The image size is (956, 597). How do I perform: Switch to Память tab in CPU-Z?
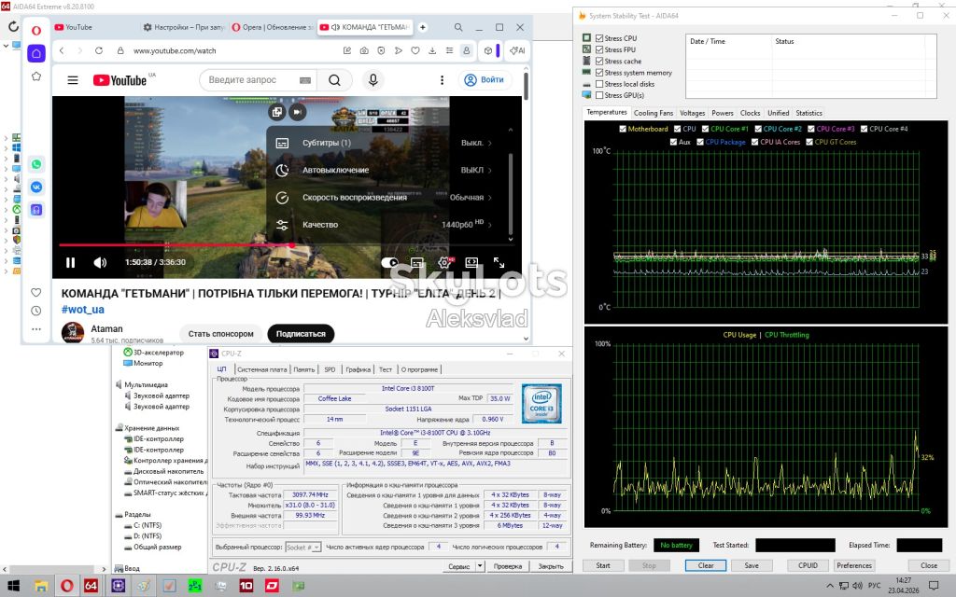(x=303, y=369)
